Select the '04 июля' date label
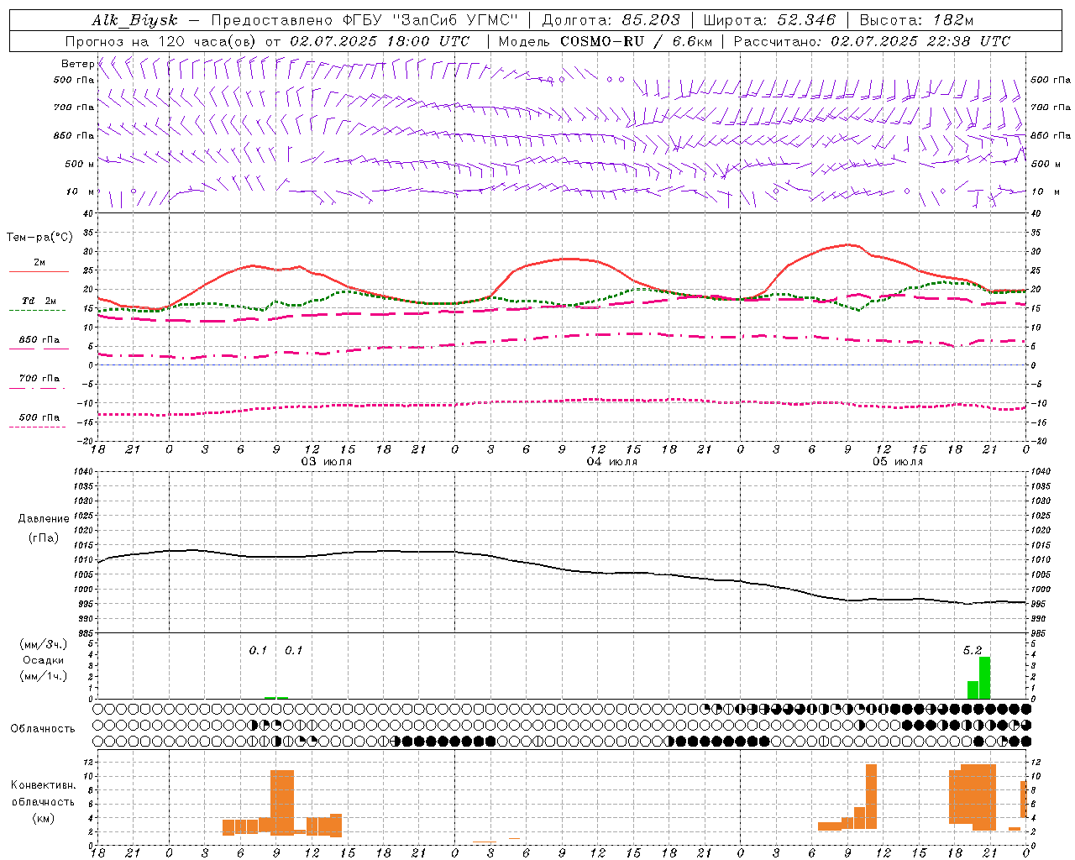1075x860 pixels. pyautogui.click(x=611, y=462)
